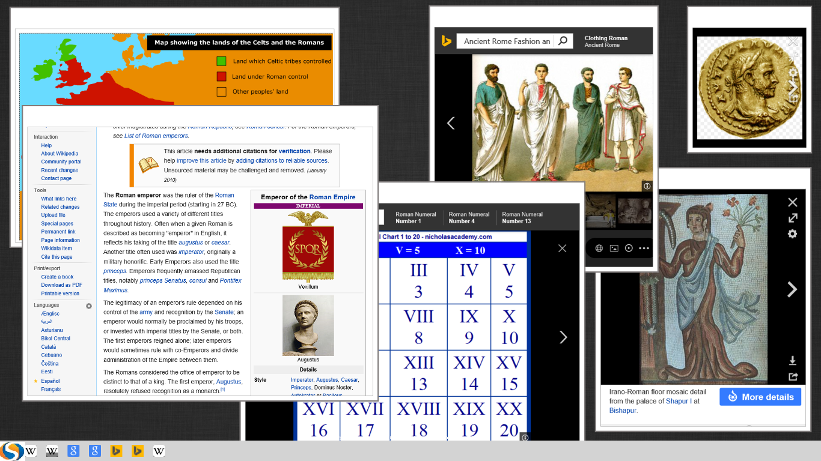Open settings gear on the gold coin viewer

point(793,73)
